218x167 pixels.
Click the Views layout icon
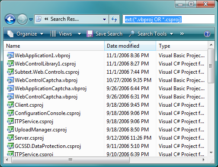point(53,34)
